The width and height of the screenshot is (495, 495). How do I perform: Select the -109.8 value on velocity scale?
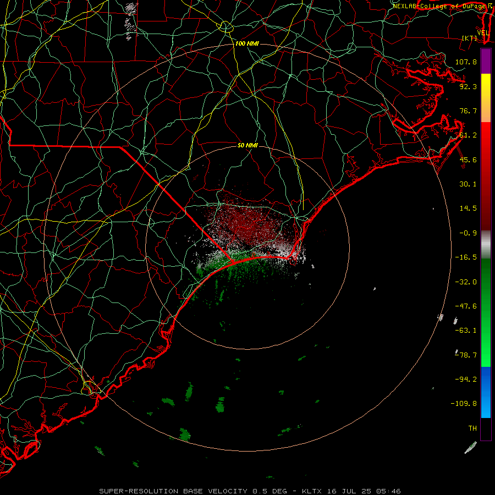(464, 404)
